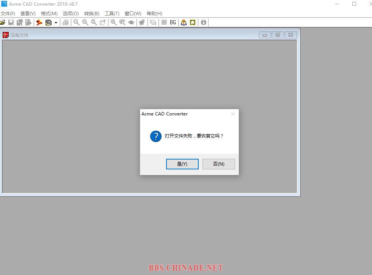
Task: Click the green Home page icon
Action: pyautogui.click(x=193, y=22)
